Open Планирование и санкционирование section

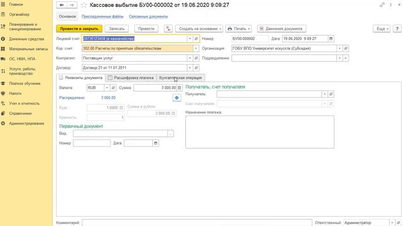click(25, 26)
